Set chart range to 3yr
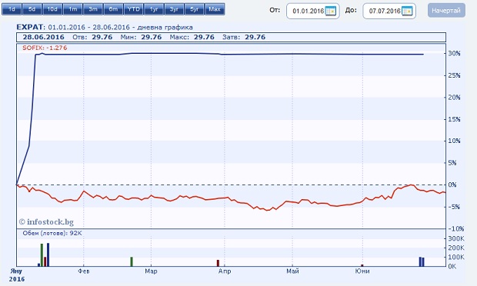The image size is (477, 286). [174, 9]
